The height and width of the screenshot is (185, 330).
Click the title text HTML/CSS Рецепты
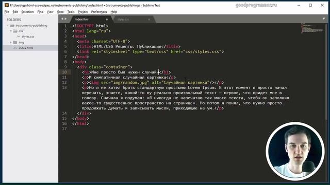pos(113,46)
